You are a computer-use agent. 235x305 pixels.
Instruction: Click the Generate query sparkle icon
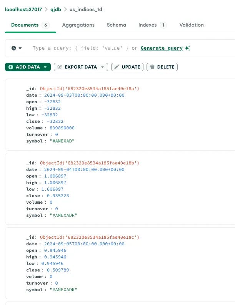187,48
